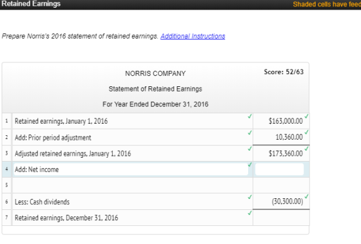Click the green check beside 'Add: Net income'
The width and height of the screenshot is (361, 244).
pos(250,165)
